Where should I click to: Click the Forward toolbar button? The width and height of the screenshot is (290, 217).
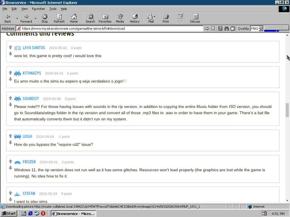[x=26, y=18]
